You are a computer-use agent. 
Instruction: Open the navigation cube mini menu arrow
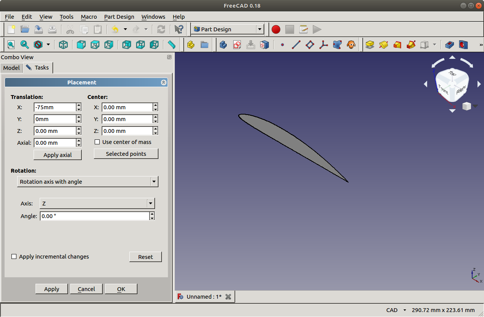tap(475, 106)
